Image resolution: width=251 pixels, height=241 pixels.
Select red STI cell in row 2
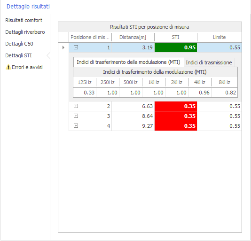coord(176,106)
